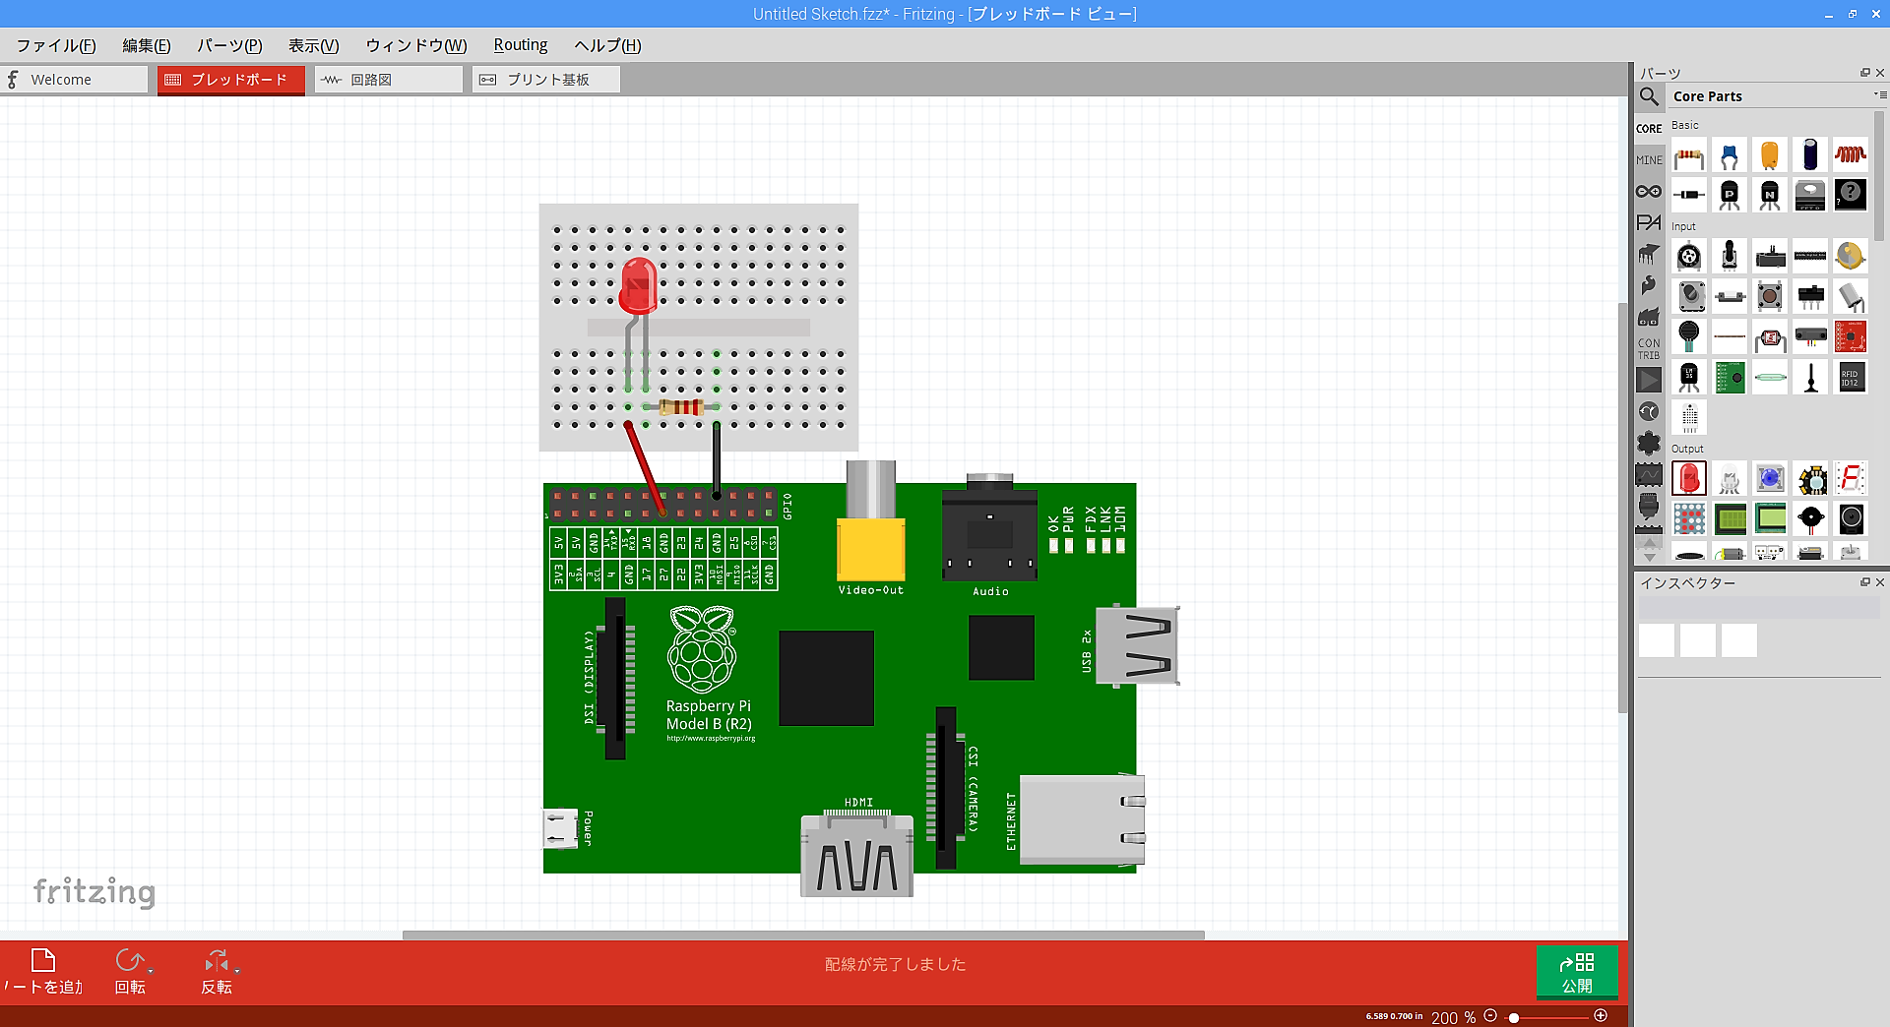Open the ヘルプ(H) menu
The image size is (1890, 1027).
point(607,45)
